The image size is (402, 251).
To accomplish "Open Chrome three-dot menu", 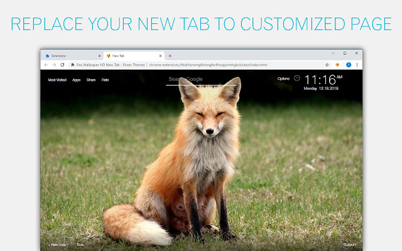I will coord(357,65).
